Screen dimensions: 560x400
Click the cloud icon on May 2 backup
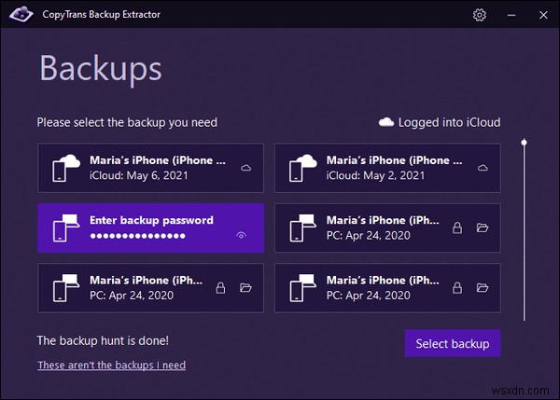(483, 168)
